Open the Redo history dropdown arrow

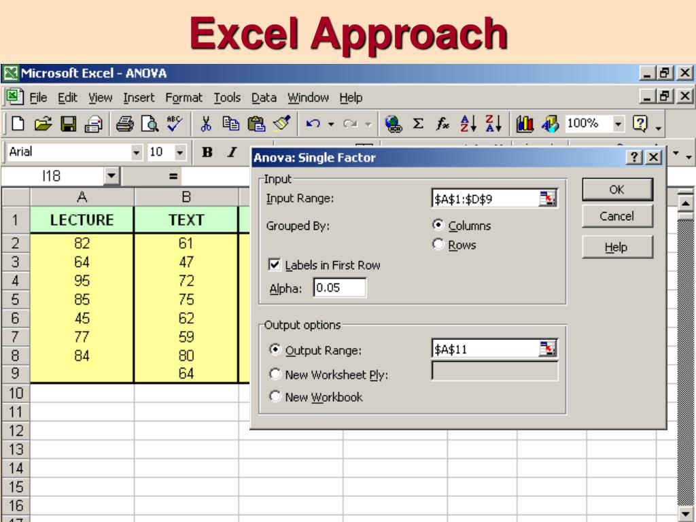368,124
